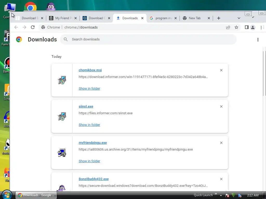Click the download.informer.com source URL
Viewport: 266px width, 199px height.
pyautogui.click(x=143, y=77)
